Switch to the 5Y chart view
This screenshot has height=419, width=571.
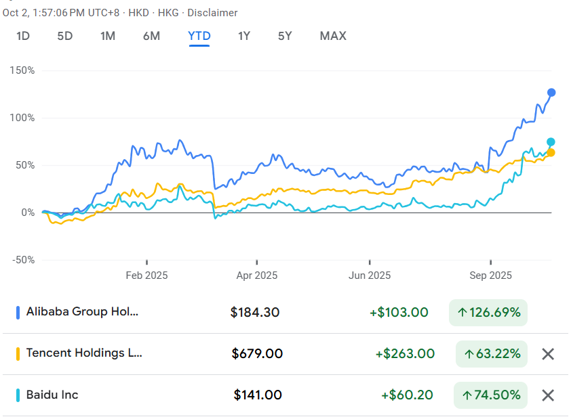pyautogui.click(x=285, y=36)
